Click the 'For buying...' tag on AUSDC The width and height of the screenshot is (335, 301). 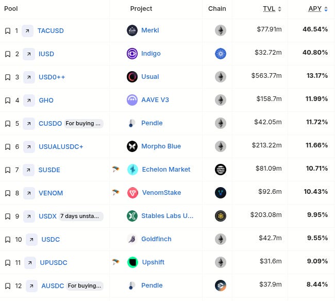(85, 286)
